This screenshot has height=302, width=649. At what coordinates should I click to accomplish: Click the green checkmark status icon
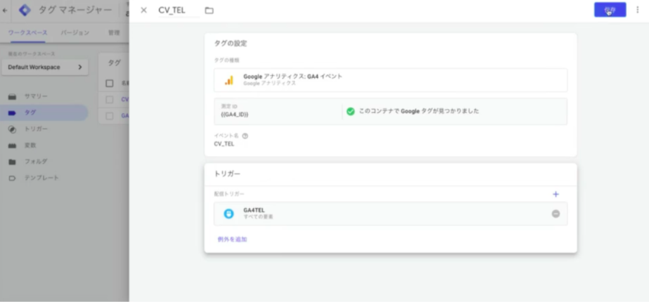(350, 112)
